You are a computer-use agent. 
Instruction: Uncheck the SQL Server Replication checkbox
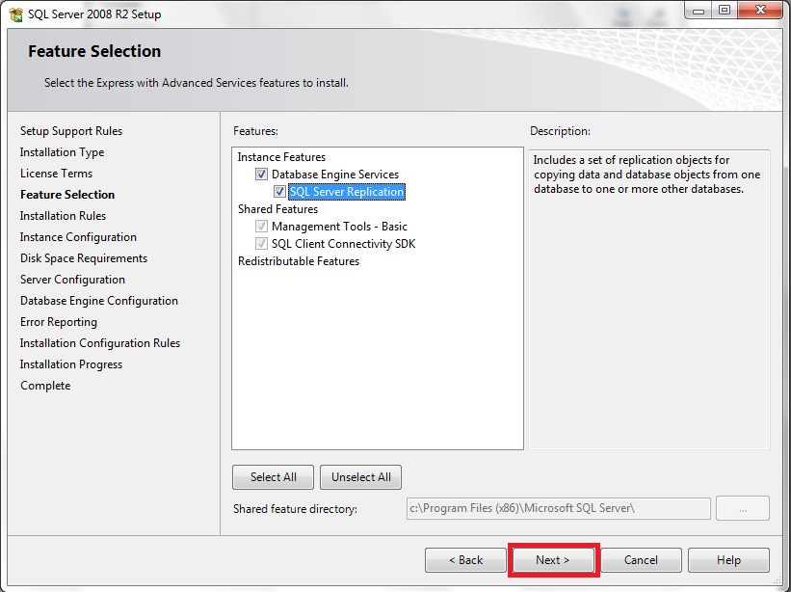(x=279, y=192)
